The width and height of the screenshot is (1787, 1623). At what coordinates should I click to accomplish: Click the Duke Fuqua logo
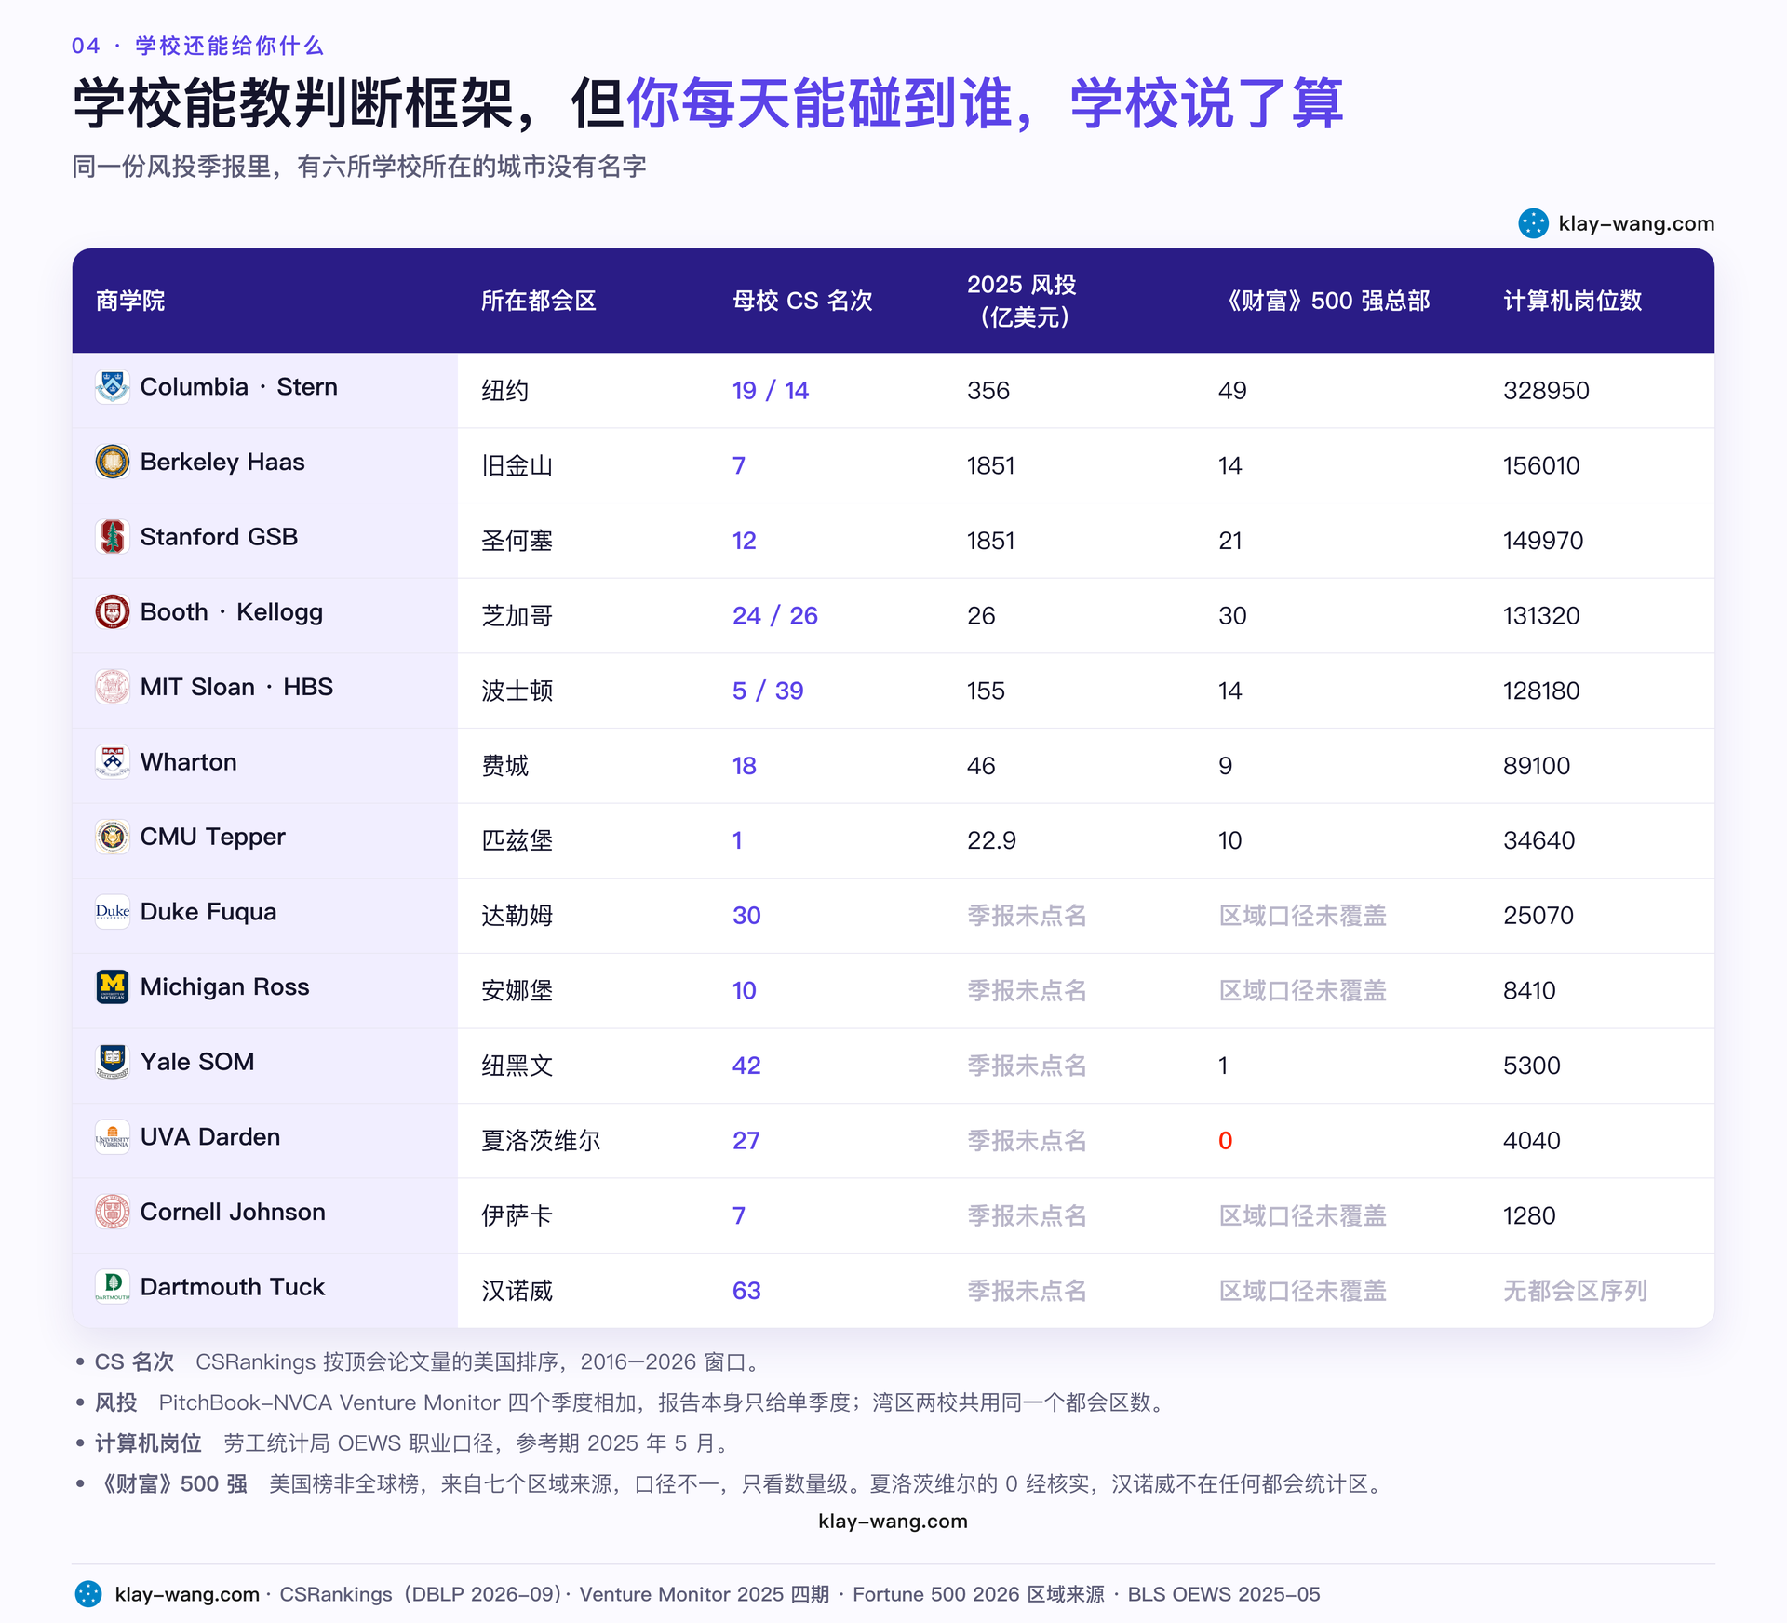113,912
